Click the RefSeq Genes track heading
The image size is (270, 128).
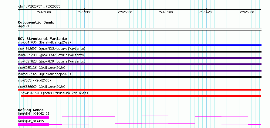point(31,110)
